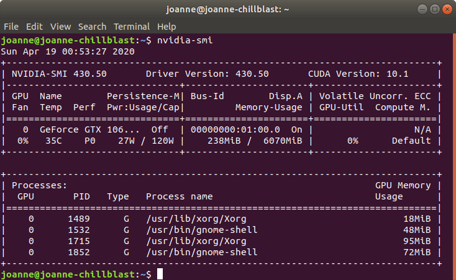Click the terminal scrollbar on the right
The image size is (456, 280).
[454, 157]
